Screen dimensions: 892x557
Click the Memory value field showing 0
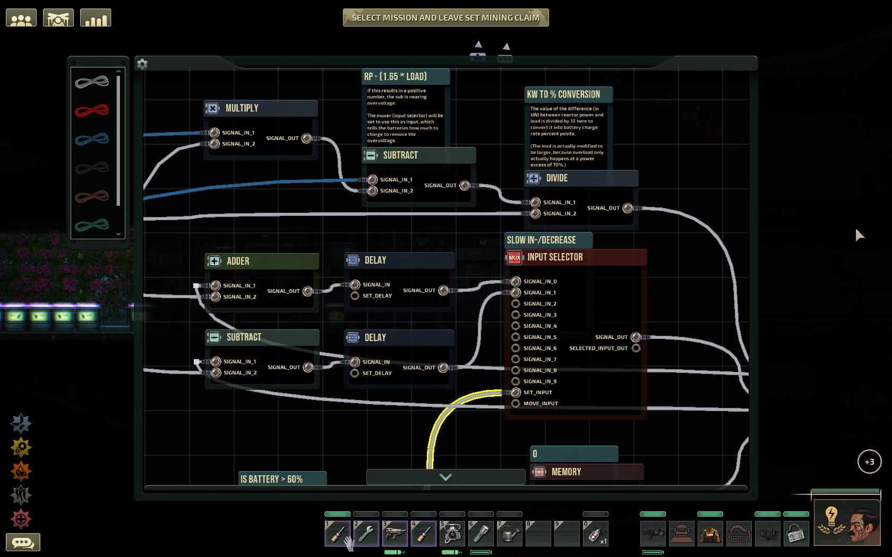(574, 454)
